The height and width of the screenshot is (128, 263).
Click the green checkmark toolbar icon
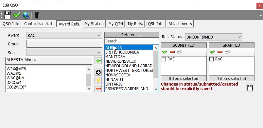(17, 15)
